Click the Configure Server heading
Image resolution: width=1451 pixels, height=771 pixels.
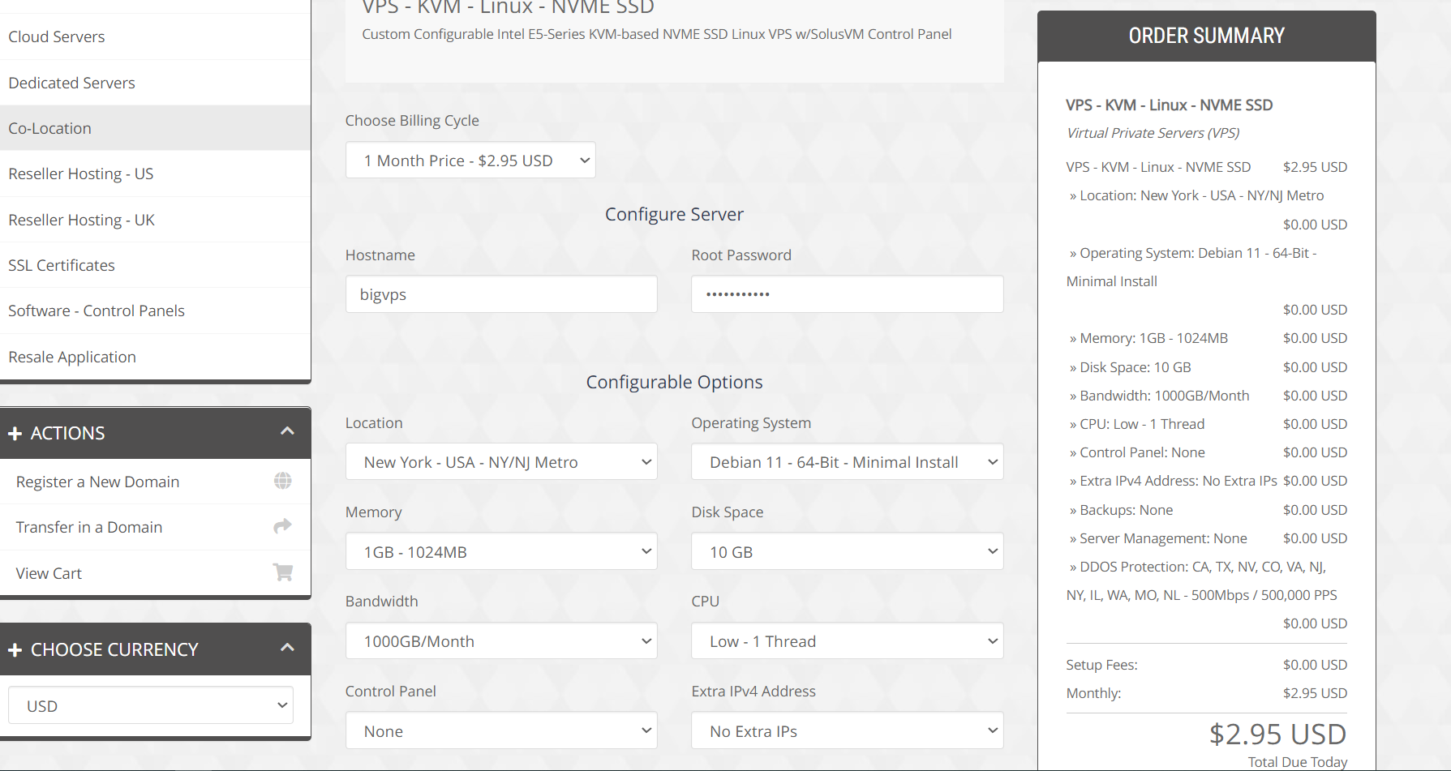coord(674,214)
